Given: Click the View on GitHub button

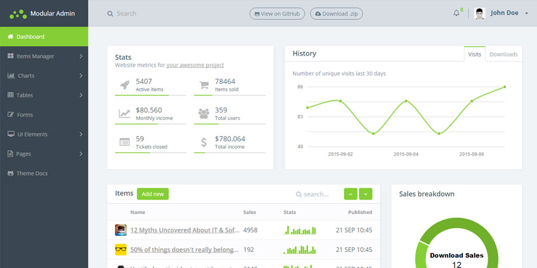Looking at the screenshot, I should pyautogui.click(x=277, y=14).
